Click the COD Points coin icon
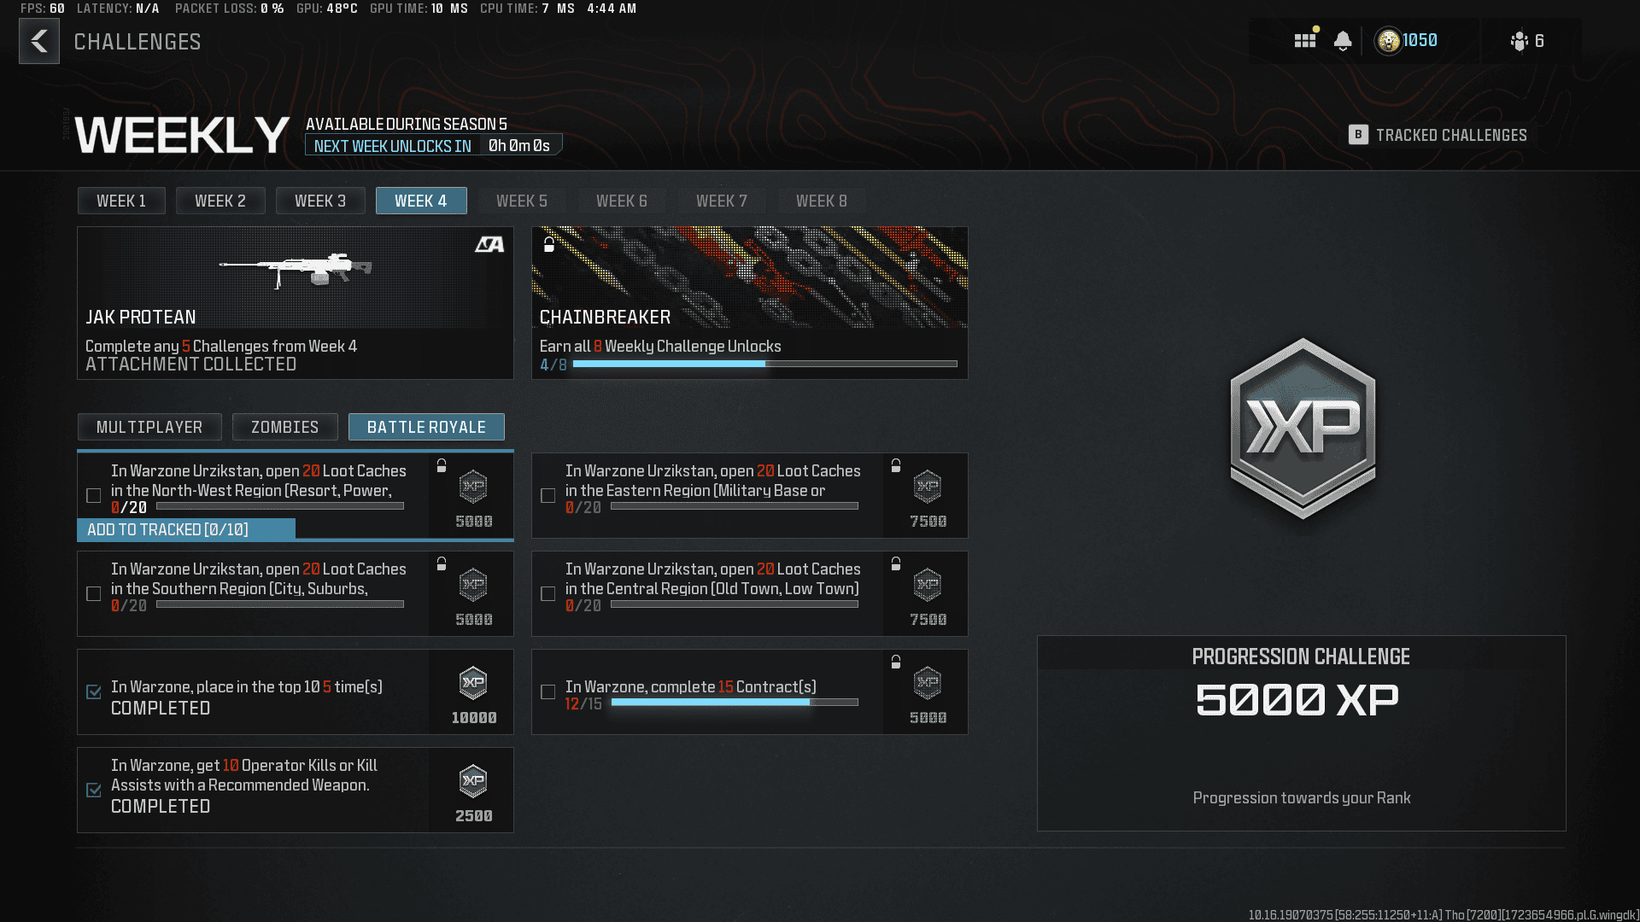Viewport: 1640px width, 922px height. tap(1389, 41)
